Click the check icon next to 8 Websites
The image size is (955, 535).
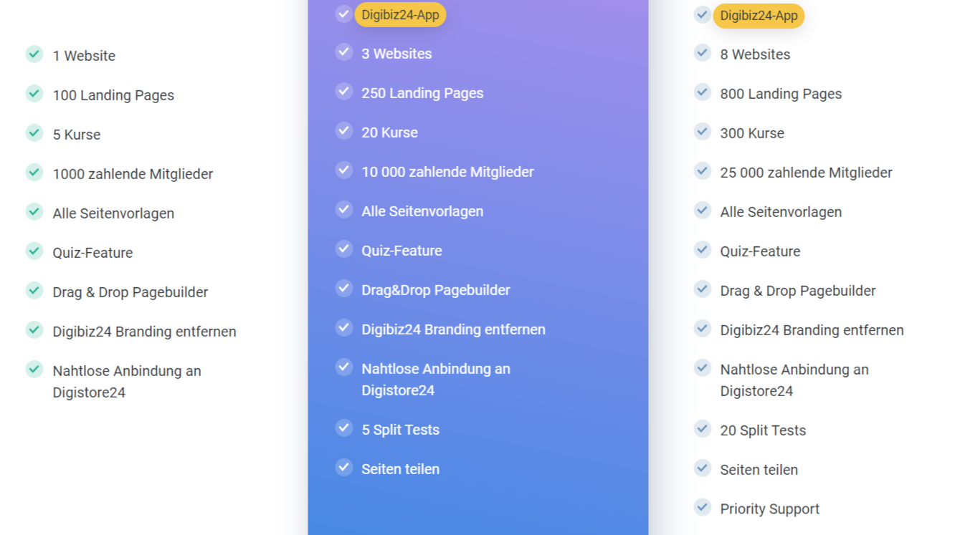click(703, 52)
